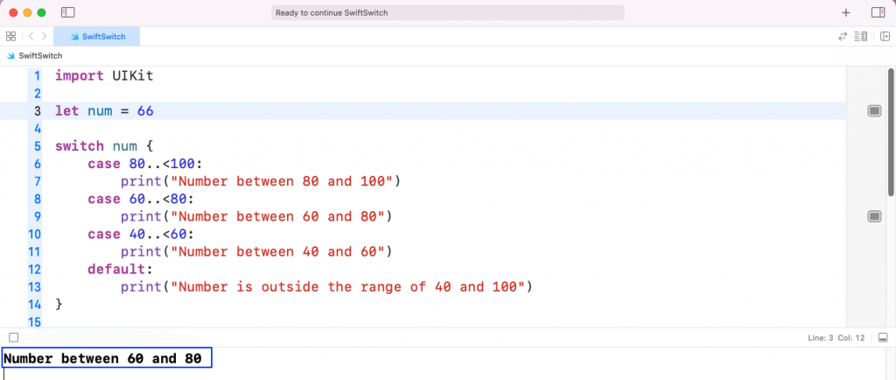Image resolution: width=896 pixels, height=380 pixels.
Task: Go forward with the right chevron
Action: tap(44, 37)
